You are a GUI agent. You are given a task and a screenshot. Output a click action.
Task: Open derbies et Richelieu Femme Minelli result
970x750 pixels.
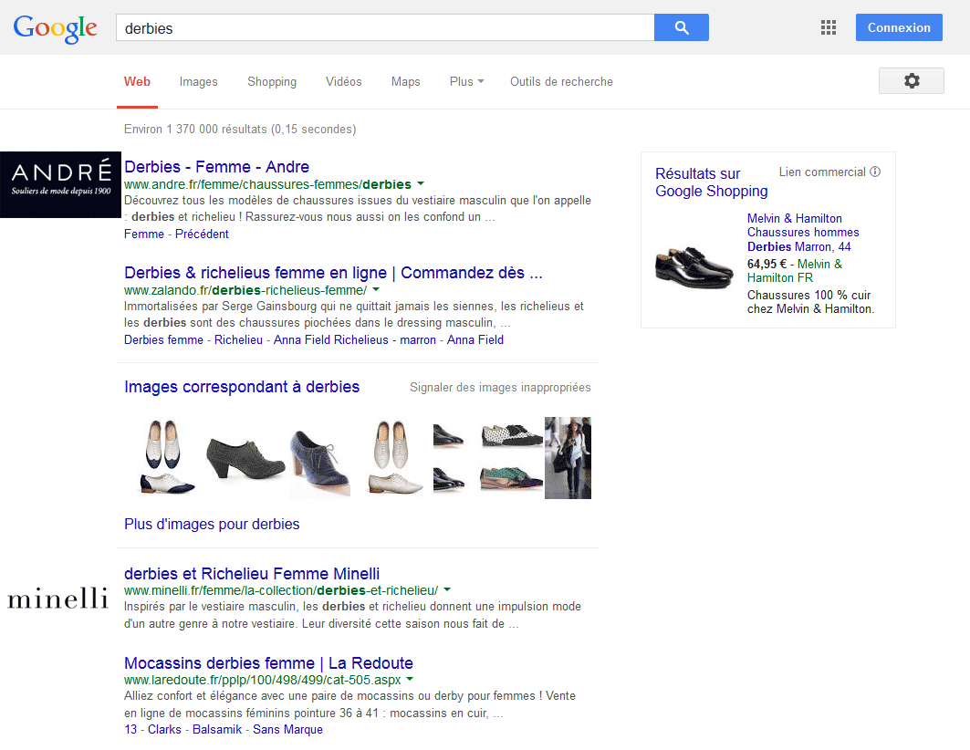coord(252,574)
